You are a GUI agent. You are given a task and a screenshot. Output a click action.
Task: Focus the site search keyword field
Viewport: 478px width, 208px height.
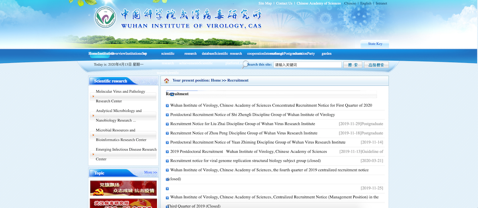point(307,64)
